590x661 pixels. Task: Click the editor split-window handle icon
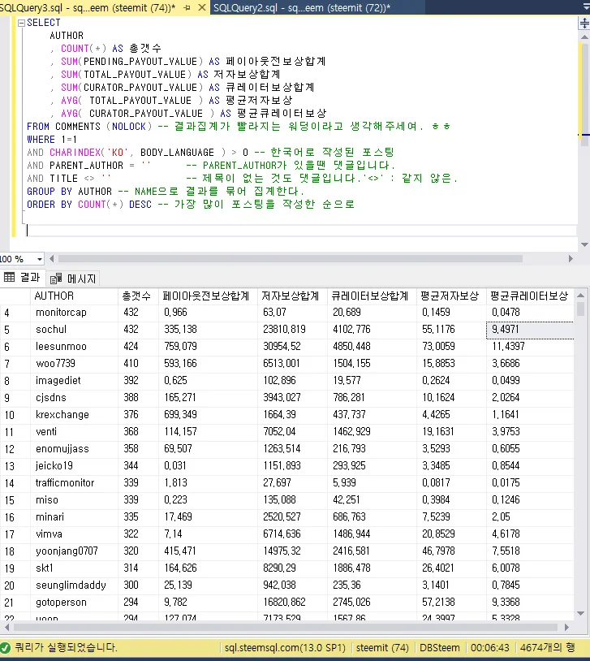[x=584, y=23]
